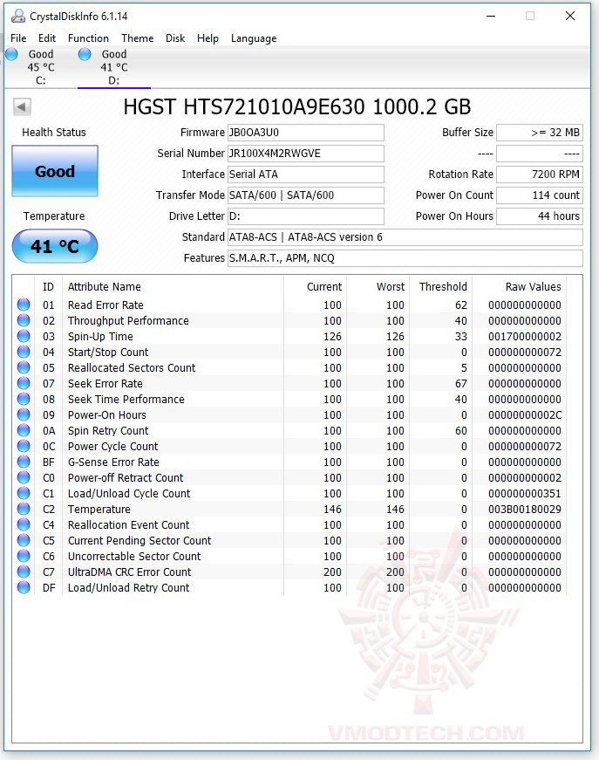Click the status orb for UltraDMA CRC Error Count
This screenshot has height=760, width=599.
pos(24,572)
